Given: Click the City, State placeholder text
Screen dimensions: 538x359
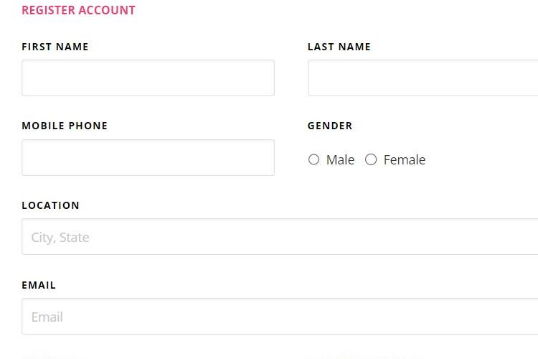Looking at the screenshot, I should [x=60, y=238].
